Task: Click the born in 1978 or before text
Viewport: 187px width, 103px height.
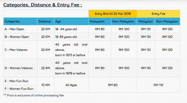Action: (x=70, y=73)
